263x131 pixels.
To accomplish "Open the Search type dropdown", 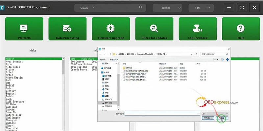I will tap(88, 8).
